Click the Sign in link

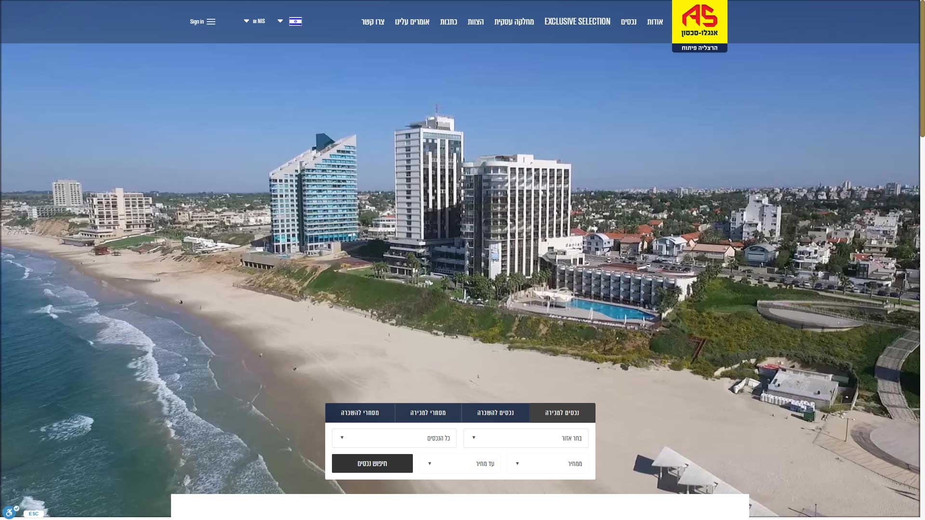tap(197, 22)
